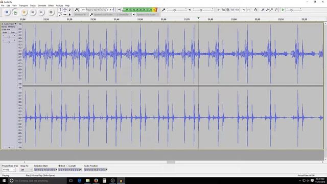The height and width of the screenshot is (184, 327).
Task: Solo the audio track
Action: [x=13, y=32]
